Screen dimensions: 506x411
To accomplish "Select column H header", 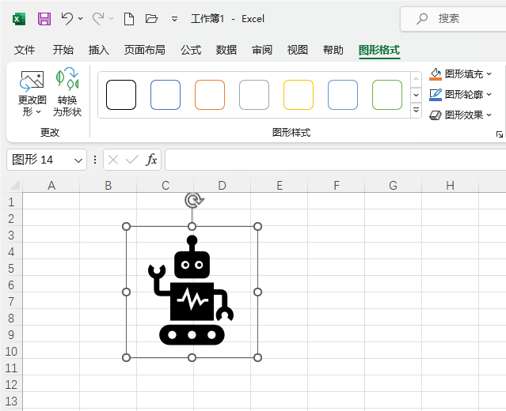I will [450, 186].
